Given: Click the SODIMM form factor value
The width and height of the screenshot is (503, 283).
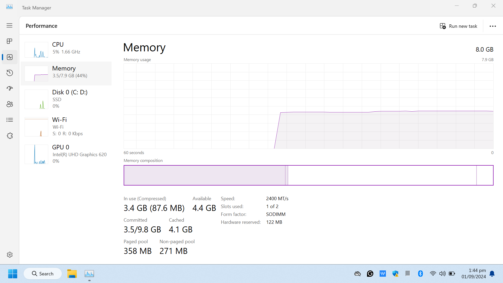Looking at the screenshot, I should (x=276, y=214).
